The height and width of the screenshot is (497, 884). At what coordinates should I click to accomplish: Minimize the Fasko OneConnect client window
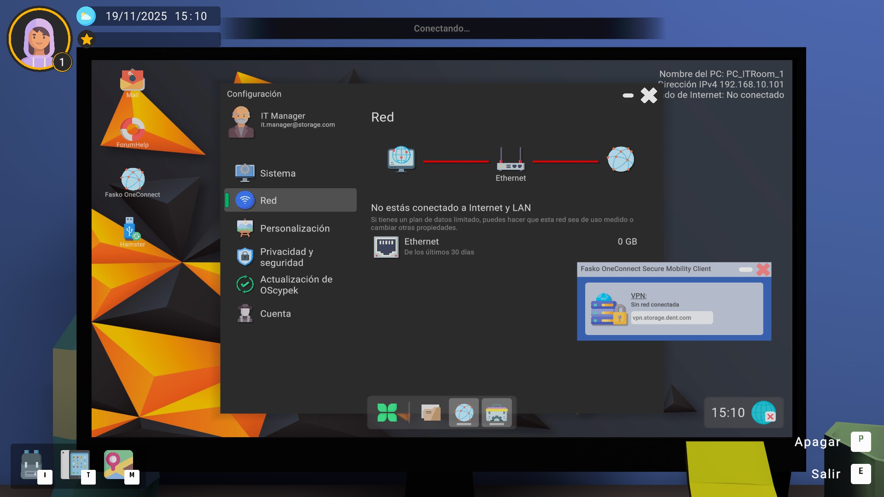click(745, 269)
